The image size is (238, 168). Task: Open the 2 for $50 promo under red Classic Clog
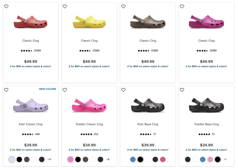pos(31,66)
